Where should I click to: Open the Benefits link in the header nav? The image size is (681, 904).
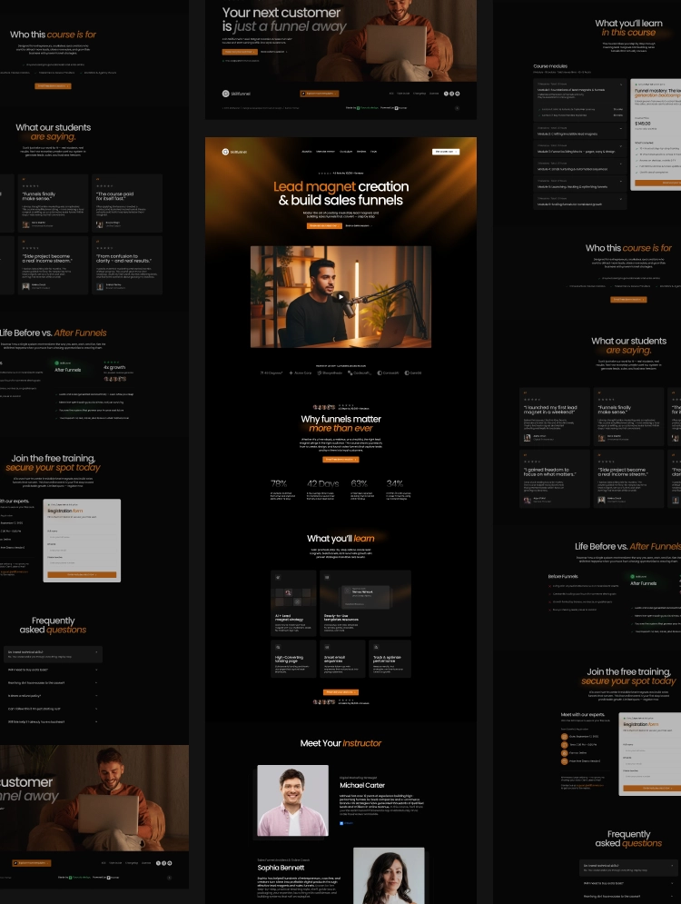(x=307, y=152)
